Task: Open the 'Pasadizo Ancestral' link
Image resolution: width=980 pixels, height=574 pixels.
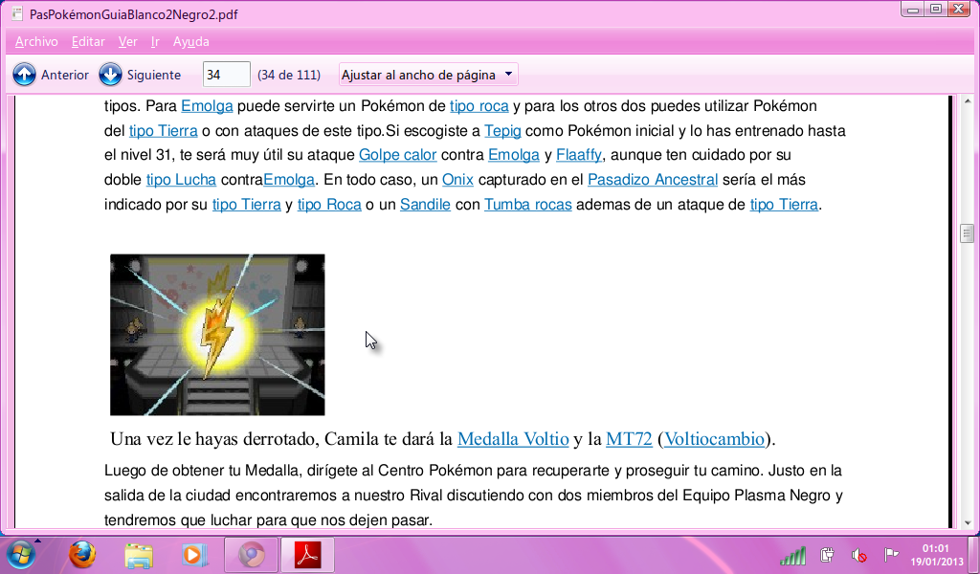Action: click(653, 180)
